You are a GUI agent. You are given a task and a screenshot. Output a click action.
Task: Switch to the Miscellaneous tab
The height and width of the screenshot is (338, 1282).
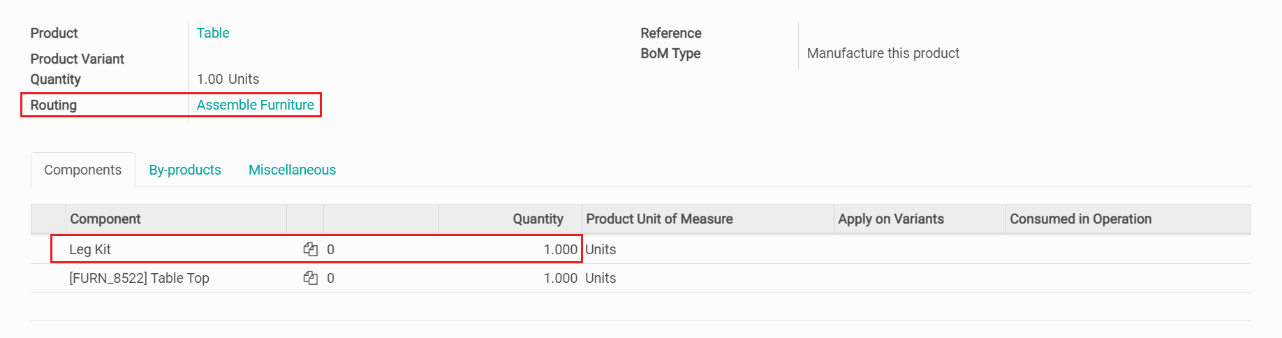coord(292,170)
